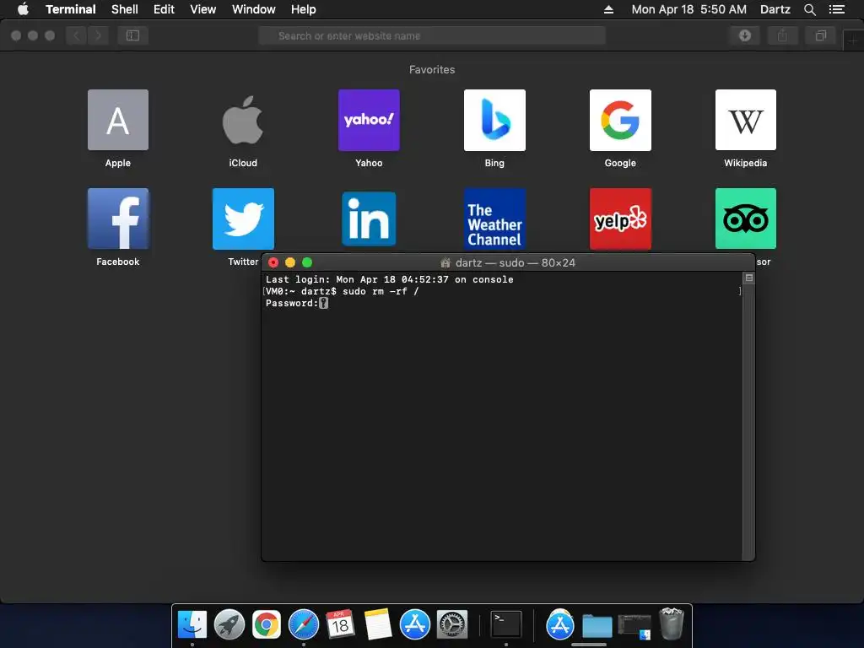Click Safari's address search field
Viewport: 864px width, 648px height.
pos(432,35)
